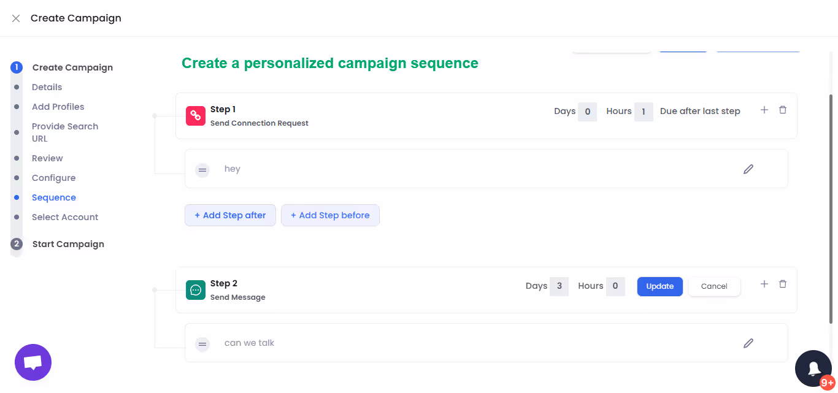This screenshot has height=393, width=838.
Task: Click the Days field for Step 2
Action: tap(559, 286)
